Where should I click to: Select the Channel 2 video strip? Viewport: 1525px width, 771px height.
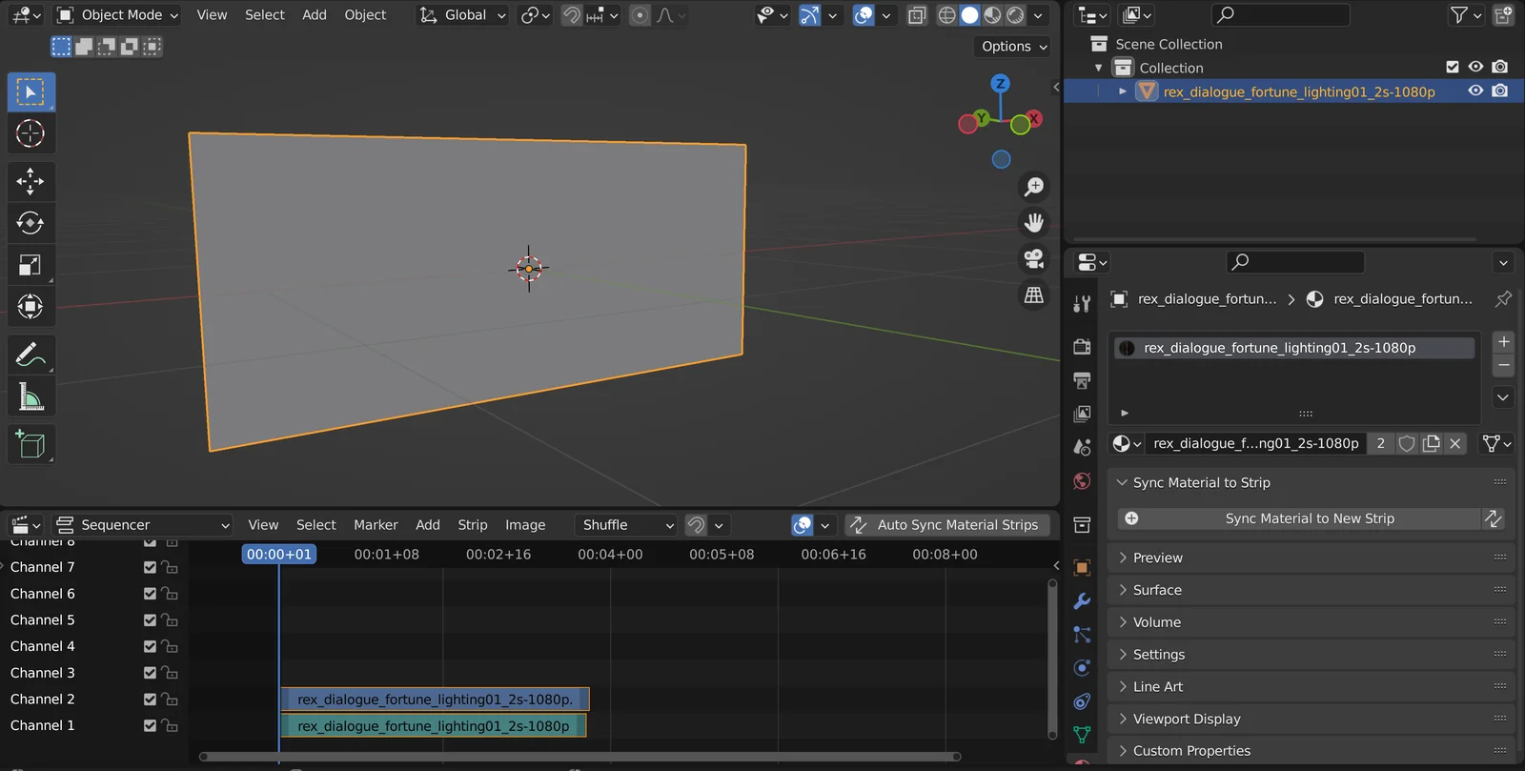coord(435,700)
